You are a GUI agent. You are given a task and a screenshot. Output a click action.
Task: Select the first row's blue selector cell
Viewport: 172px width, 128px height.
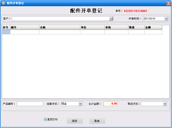[x=6, y=32]
